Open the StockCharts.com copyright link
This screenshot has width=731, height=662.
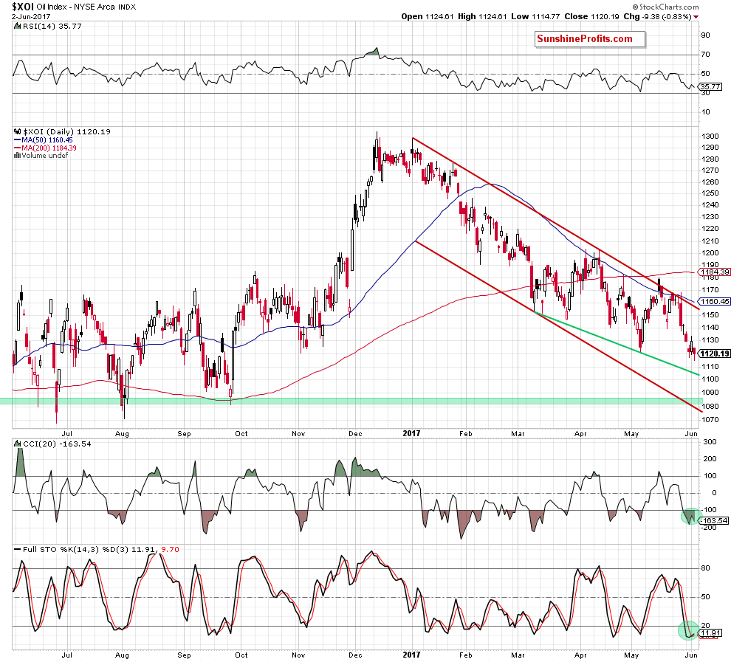(666, 7)
